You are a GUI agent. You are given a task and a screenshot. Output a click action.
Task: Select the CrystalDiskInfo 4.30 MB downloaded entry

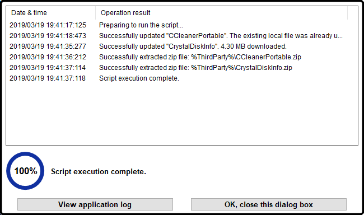pyautogui.click(x=182, y=46)
